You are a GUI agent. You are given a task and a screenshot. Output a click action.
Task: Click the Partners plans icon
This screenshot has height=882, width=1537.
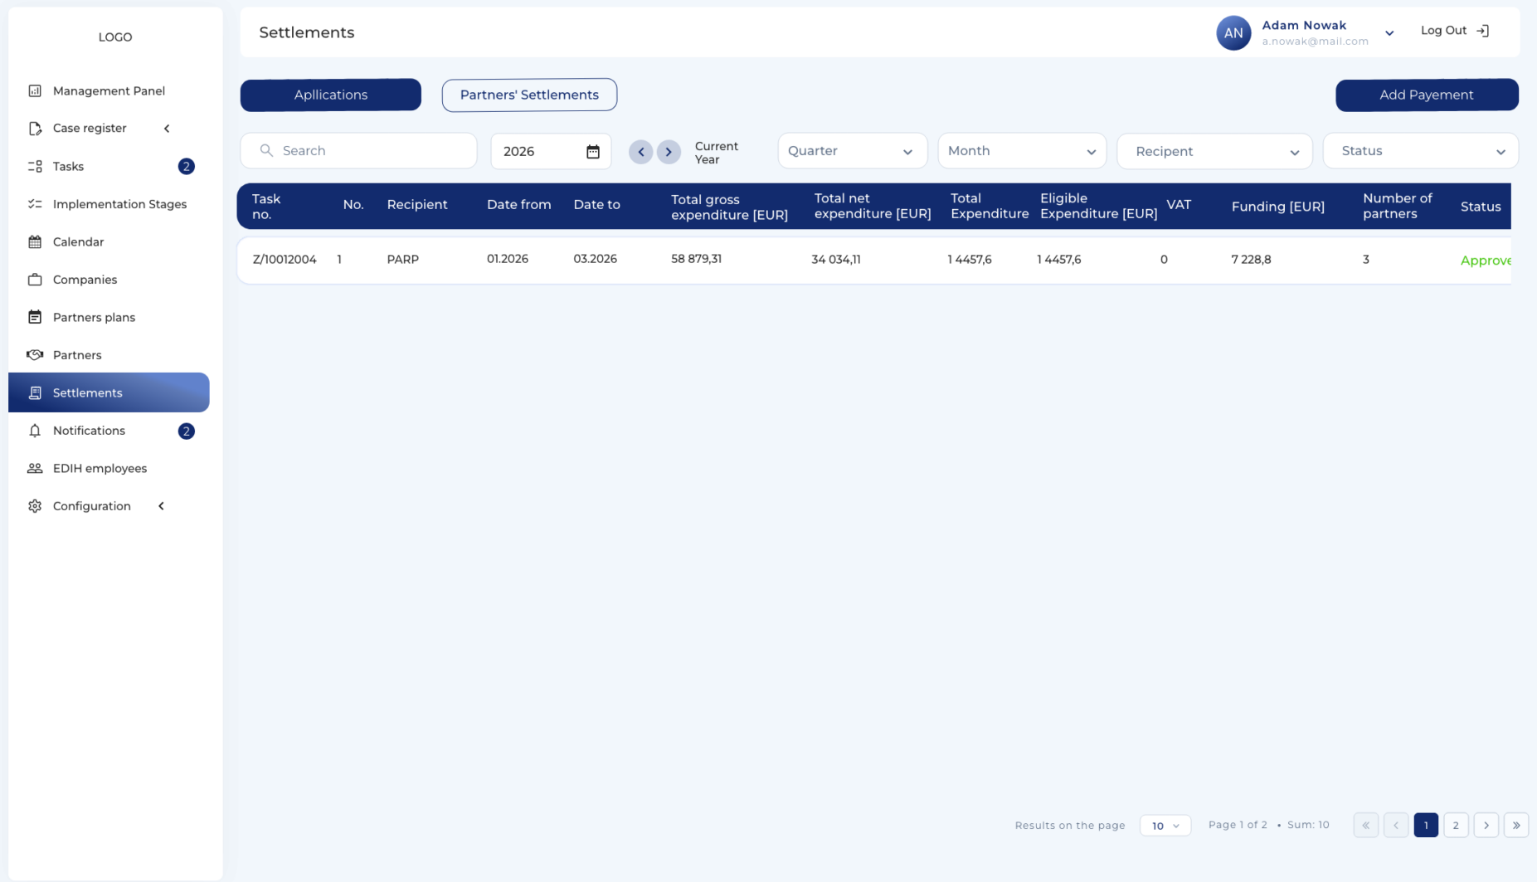coord(35,317)
